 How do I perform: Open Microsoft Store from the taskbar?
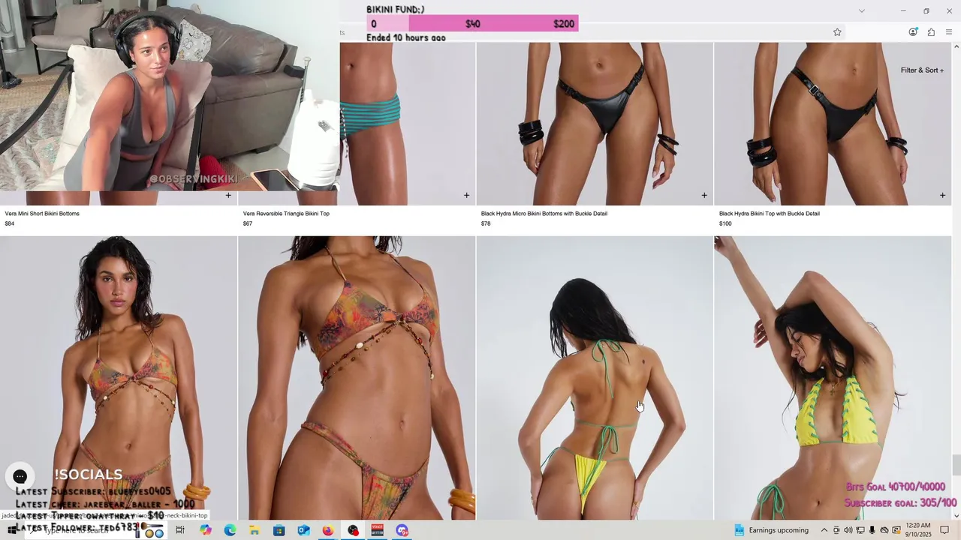(279, 530)
